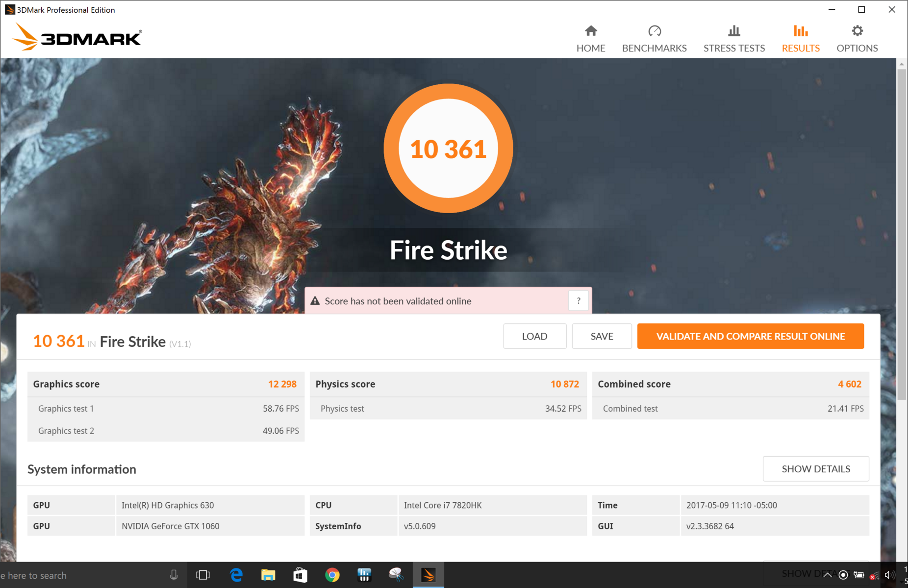This screenshot has height=588, width=908.
Task: Click the SystemInfo version v5.0.609
Action: pyautogui.click(x=420, y=526)
